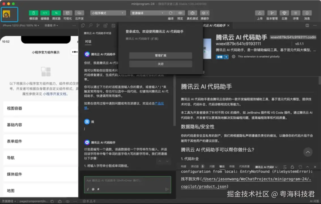
Task: Open 版本管理 version management
Action: click(x=272, y=13)
